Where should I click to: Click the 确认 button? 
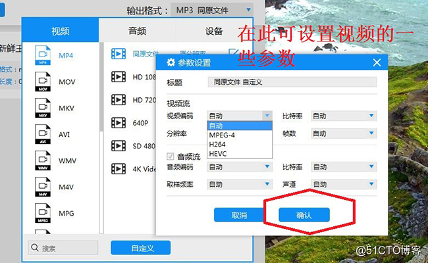(x=304, y=215)
